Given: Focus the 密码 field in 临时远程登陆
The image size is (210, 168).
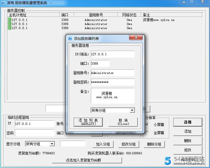Looking at the screenshot, I should tap(35, 133).
